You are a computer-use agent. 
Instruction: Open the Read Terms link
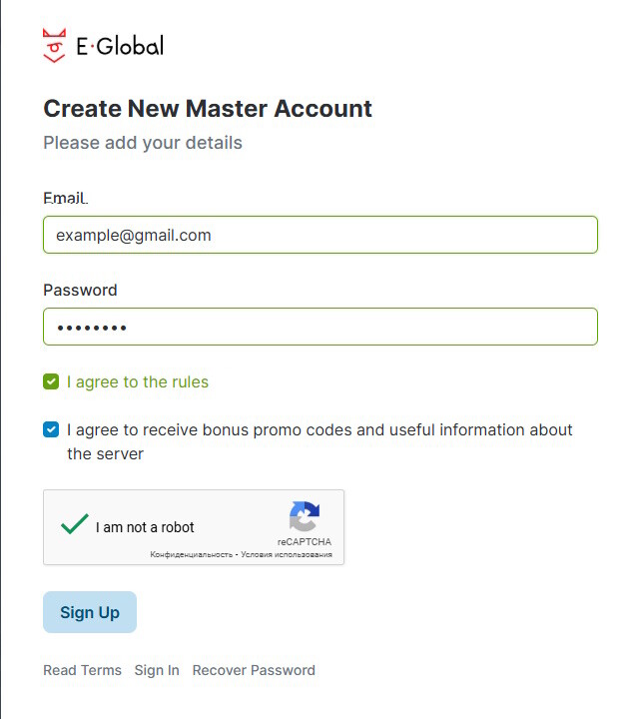82,670
